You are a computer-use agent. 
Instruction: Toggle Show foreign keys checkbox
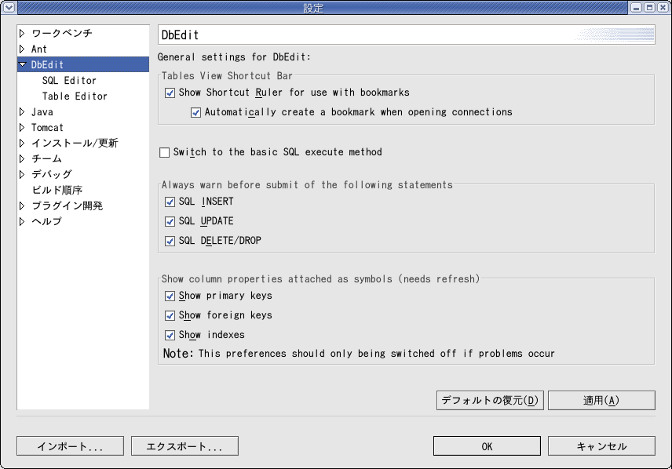tap(170, 315)
